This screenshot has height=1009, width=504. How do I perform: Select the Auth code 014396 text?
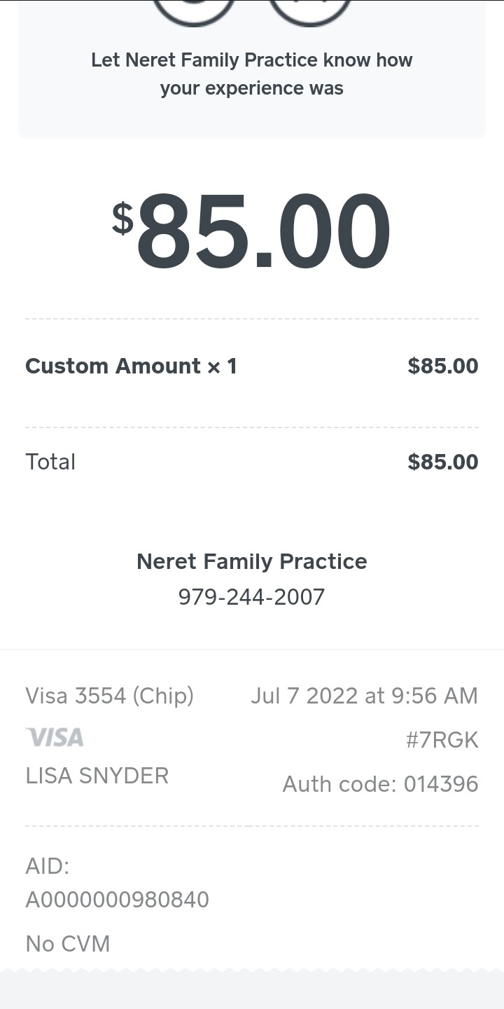click(x=380, y=784)
